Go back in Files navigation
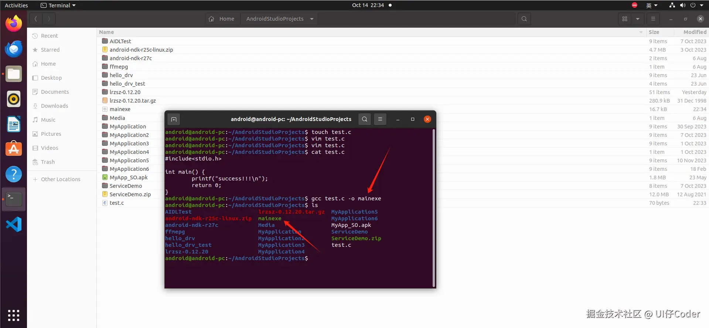 tap(36, 19)
